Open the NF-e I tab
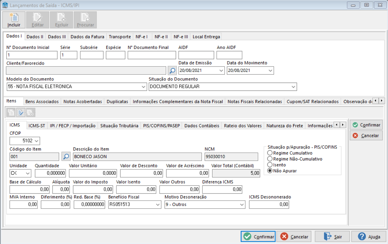 pyautogui.click(x=141, y=37)
